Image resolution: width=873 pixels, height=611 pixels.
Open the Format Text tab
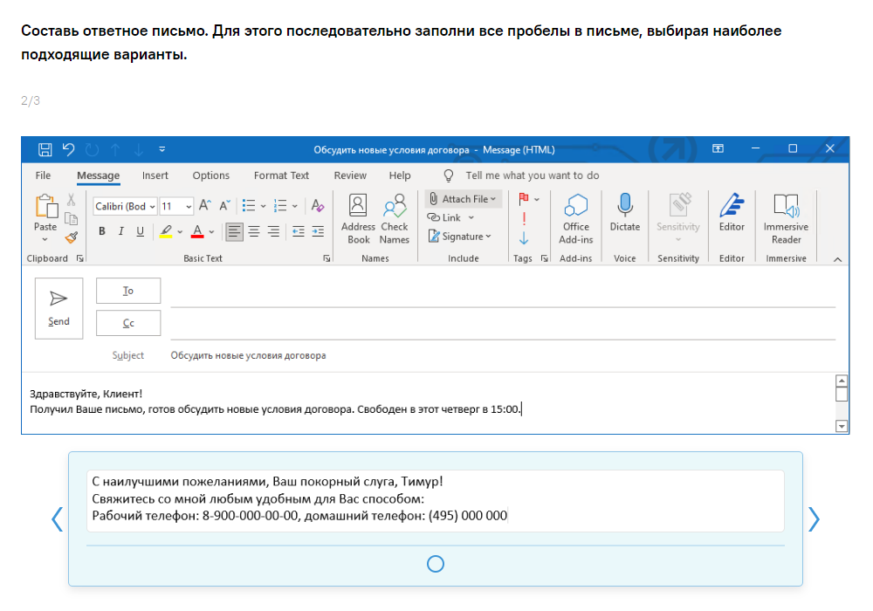point(281,175)
